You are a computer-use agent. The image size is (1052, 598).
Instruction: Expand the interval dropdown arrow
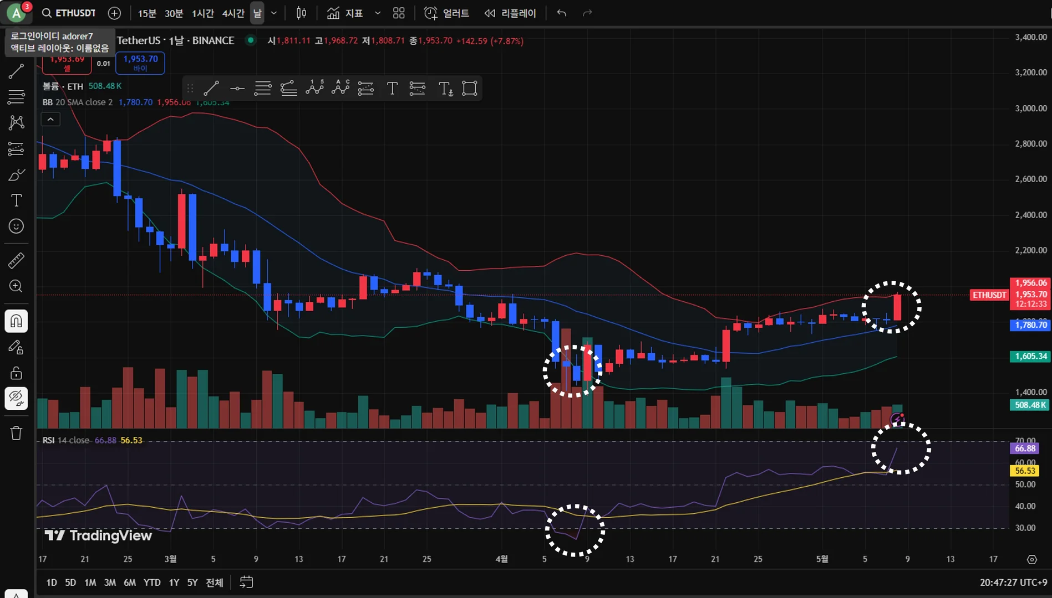click(274, 13)
